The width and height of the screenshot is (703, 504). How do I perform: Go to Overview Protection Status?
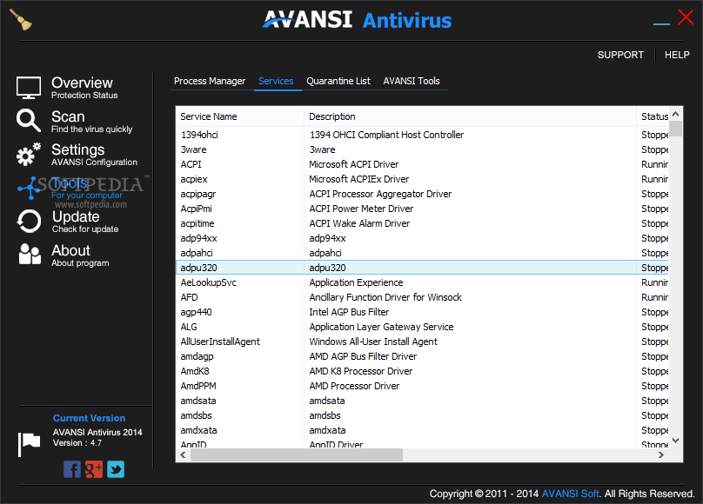click(x=84, y=88)
